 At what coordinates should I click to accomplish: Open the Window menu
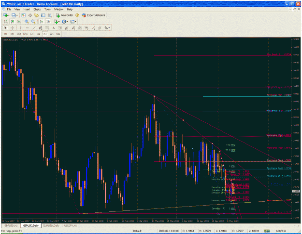(58, 9)
